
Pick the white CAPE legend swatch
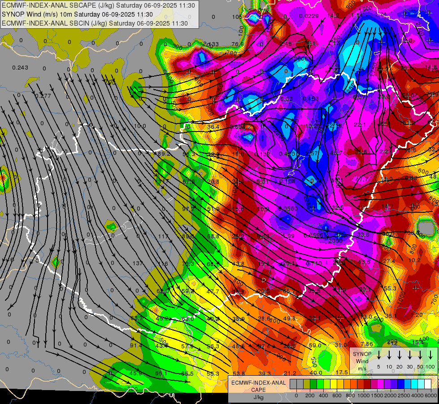(x=428, y=384)
